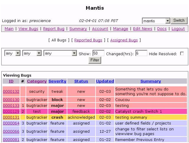Viewport: 189px width, 143px height.
Task: Click 'user defined fields / projects' summary
Action: (x=143, y=123)
